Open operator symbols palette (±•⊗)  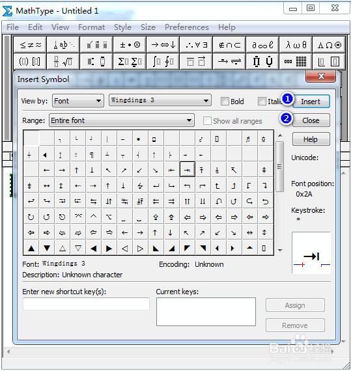[x=130, y=44]
